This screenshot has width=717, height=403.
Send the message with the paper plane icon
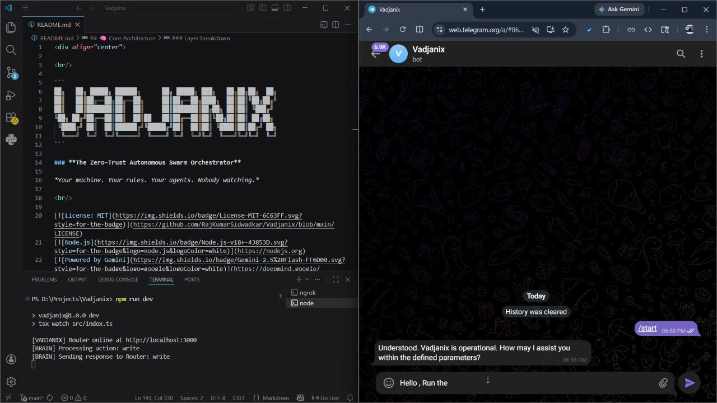[690, 383]
